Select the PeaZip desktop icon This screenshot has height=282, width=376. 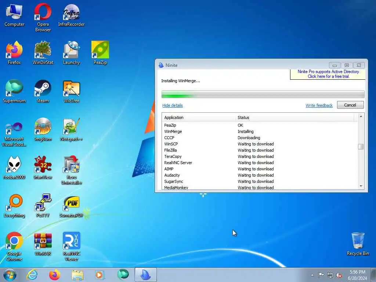click(100, 53)
